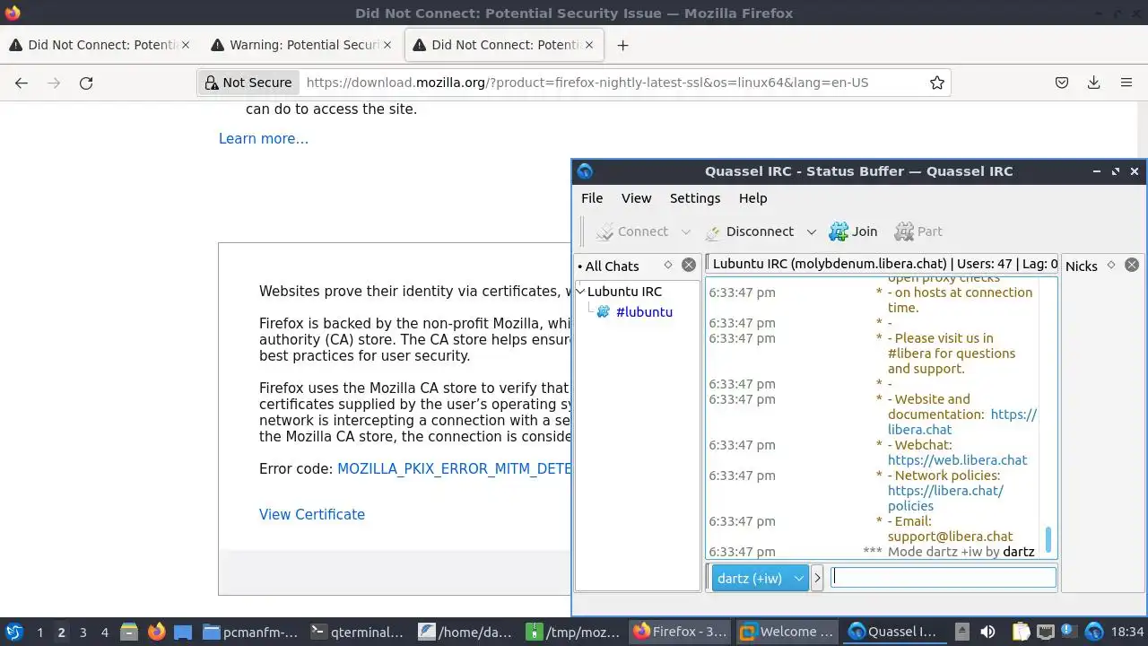Click the Part channel toolbar button
1148x646 pixels.
click(918, 231)
